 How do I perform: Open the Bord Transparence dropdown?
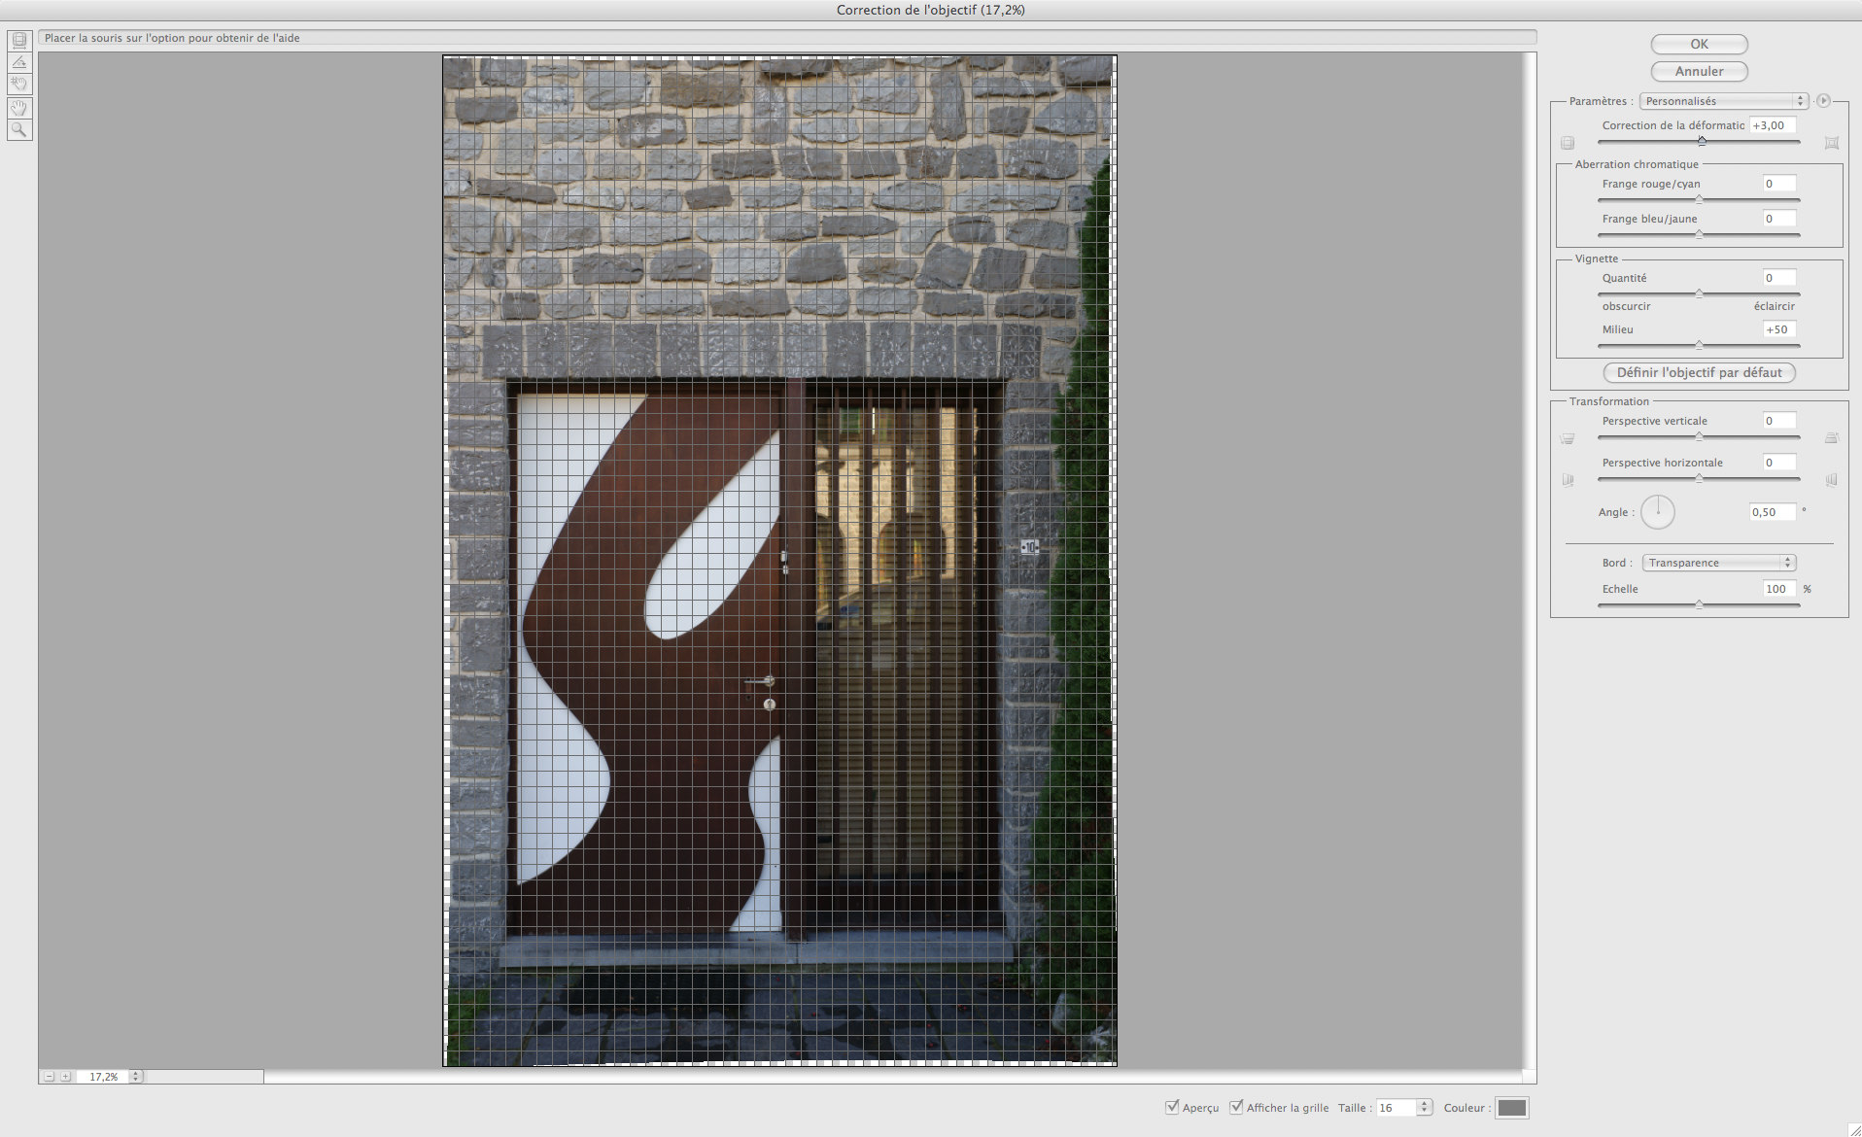tap(1719, 563)
